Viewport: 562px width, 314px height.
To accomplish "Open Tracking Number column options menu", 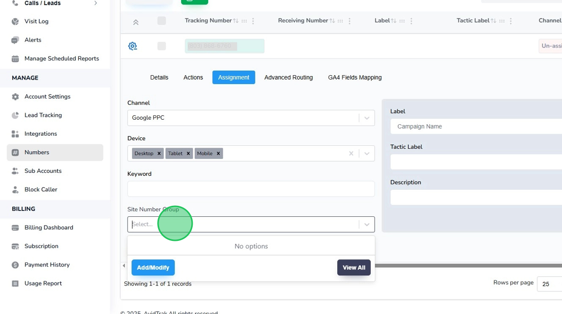I will [253, 21].
